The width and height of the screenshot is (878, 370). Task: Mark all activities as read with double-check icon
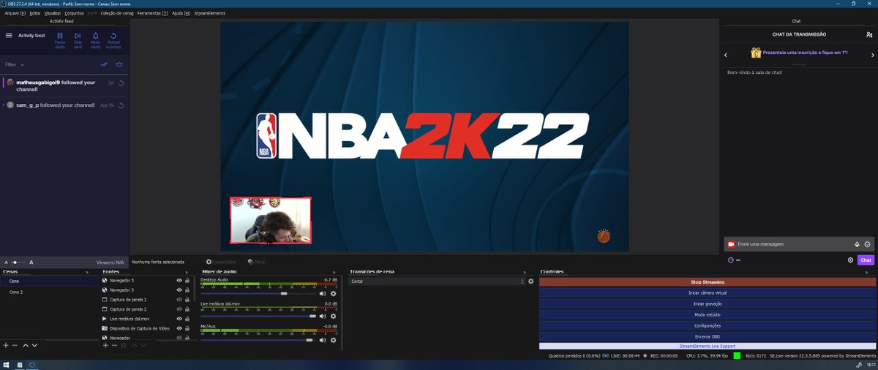coord(104,64)
